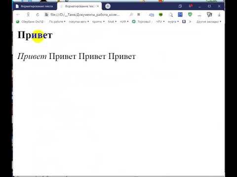
Task: Open the magnifier extension icon
Action: tap(171, 15)
